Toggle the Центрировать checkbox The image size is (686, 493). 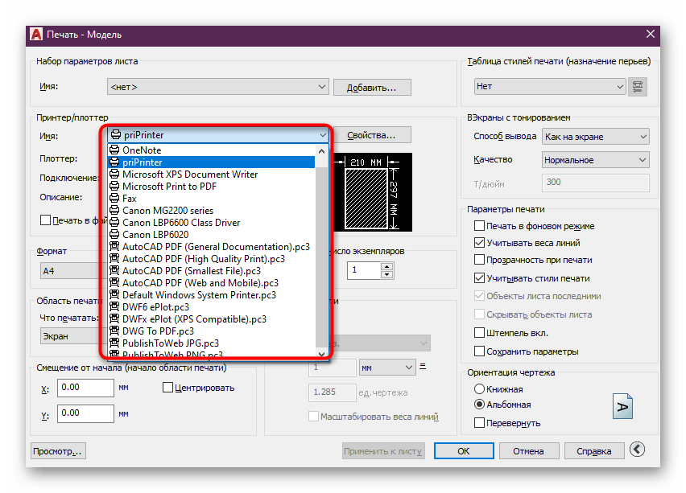(x=168, y=388)
